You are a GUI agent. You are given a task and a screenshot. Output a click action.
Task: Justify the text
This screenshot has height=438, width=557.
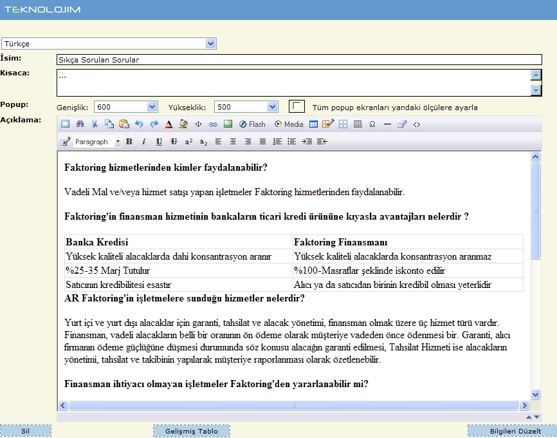tap(262, 142)
